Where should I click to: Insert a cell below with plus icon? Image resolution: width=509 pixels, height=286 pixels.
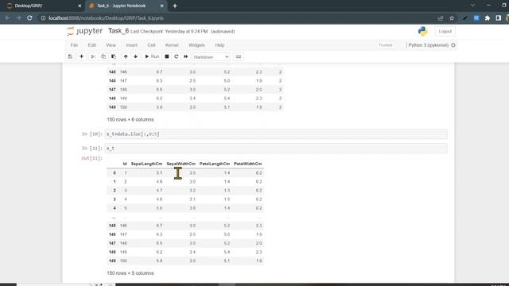[81, 56]
